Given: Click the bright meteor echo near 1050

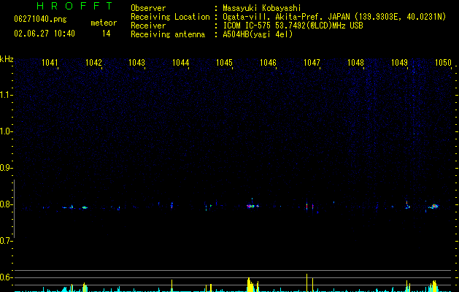Looking at the screenshot, I should pyautogui.click(x=434, y=207).
